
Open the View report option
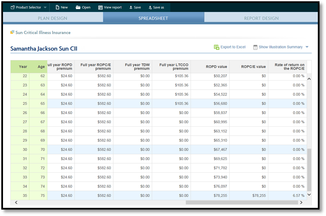(x=110, y=7)
